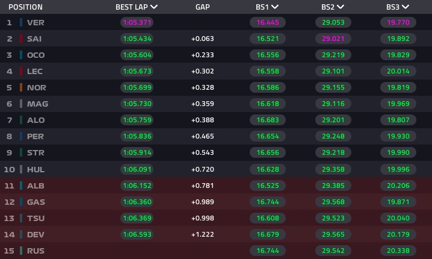Click SAI red team color bar
The image size is (432, 259).
coord(21,39)
